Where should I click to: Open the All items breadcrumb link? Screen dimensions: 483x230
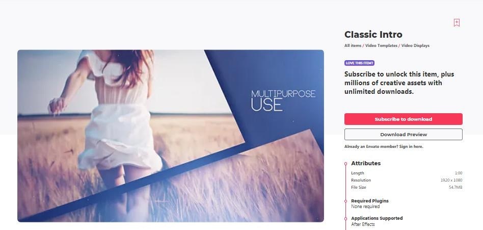353,45
